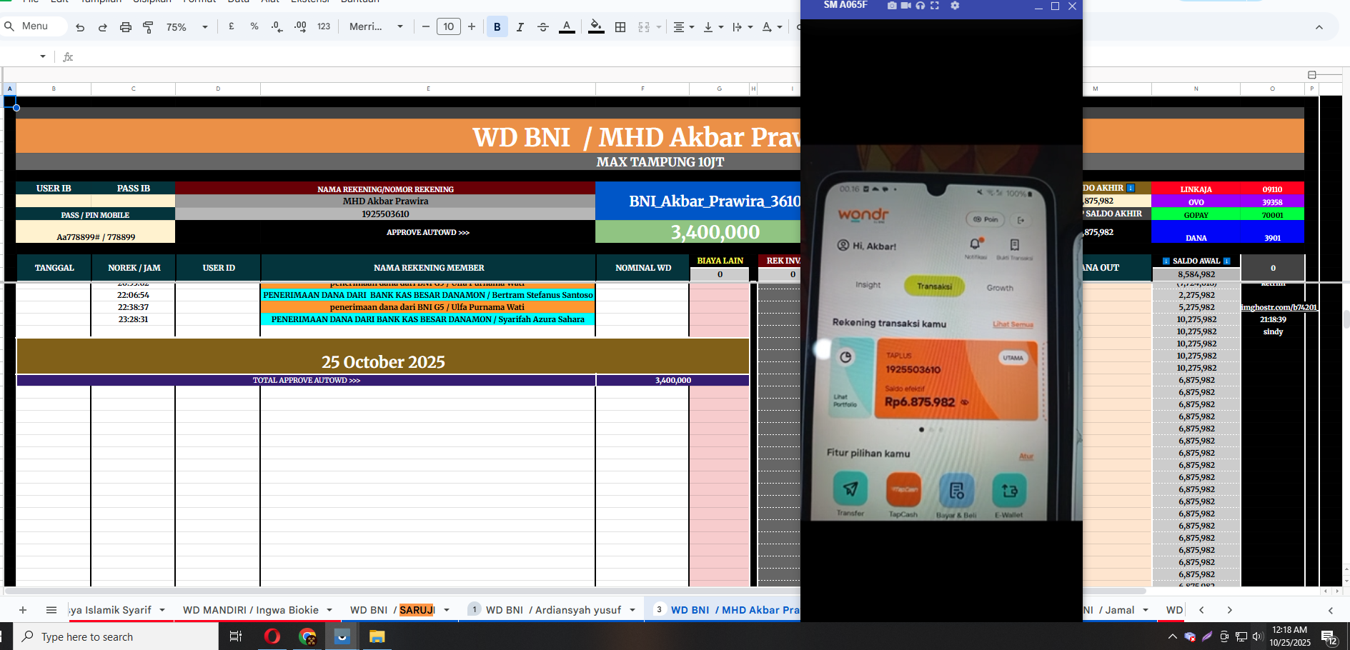The width and height of the screenshot is (1350, 650).
Task: Tap the Transfer icon in the wondr app
Action: pyautogui.click(x=850, y=490)
